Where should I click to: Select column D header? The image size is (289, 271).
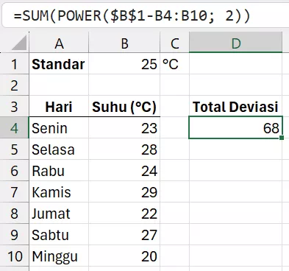(236, 43)
